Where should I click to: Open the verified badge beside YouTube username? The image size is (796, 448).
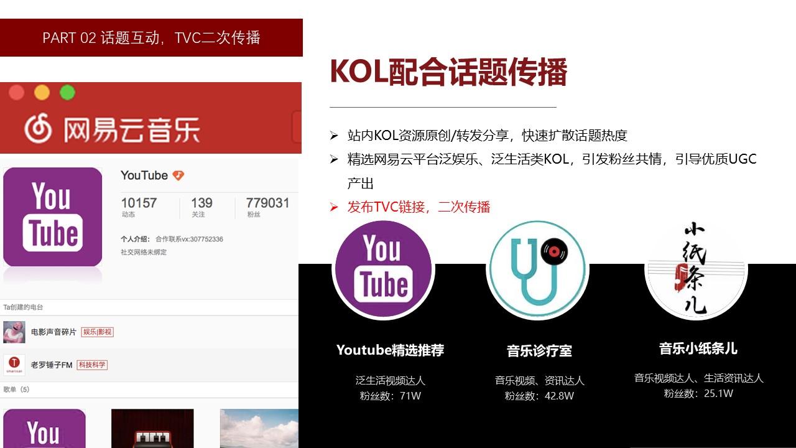pyautogui.click(x=178, y=175)
